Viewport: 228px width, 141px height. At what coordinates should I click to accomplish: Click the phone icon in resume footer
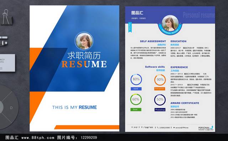pyautogui.click(x=158, y=127)
